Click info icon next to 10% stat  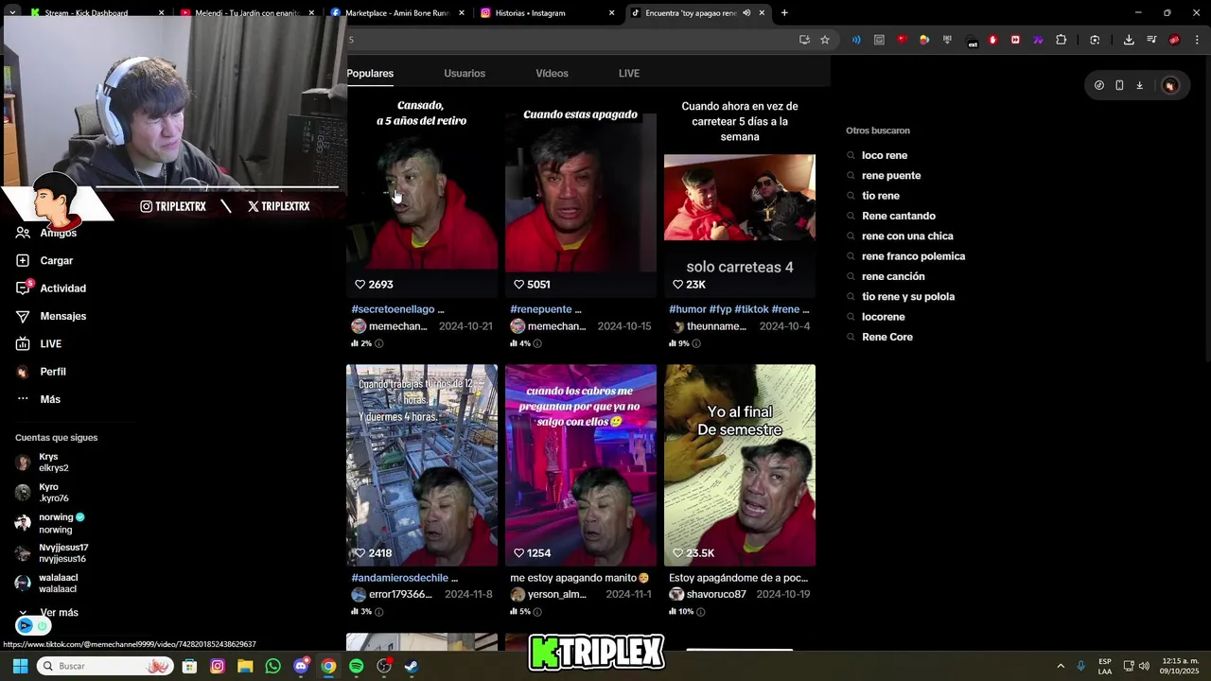tap(700, 612)
